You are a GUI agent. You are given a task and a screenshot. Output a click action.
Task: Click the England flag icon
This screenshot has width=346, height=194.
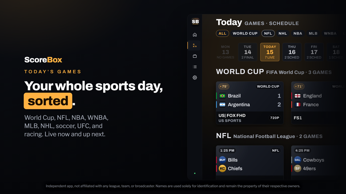pyautogui.click(x=298, y=96)
